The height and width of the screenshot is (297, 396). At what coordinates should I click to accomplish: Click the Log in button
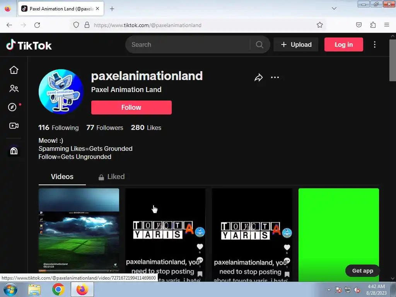point(343,44)
